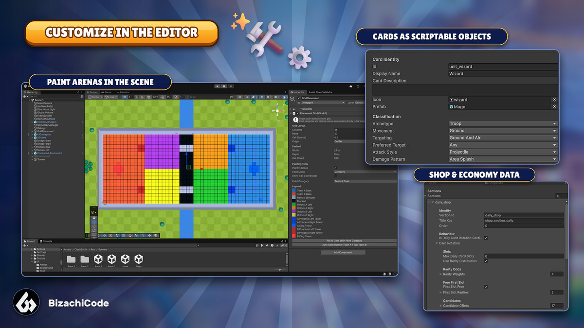This screenshot has height=328, width=584.
Task: Toggle the First Slot Free checkbox
Action: click(x=486, y=287)
